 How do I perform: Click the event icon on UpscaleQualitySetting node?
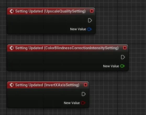point(12,11)
